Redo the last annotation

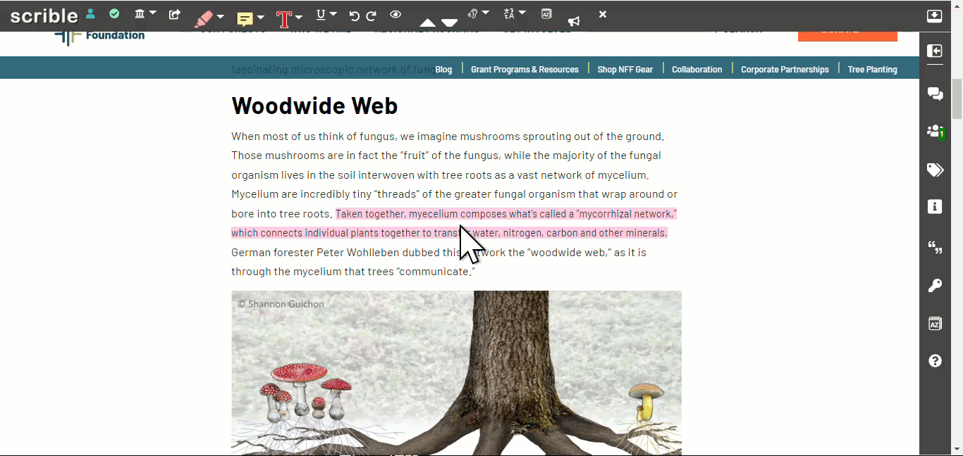[372, 15]
